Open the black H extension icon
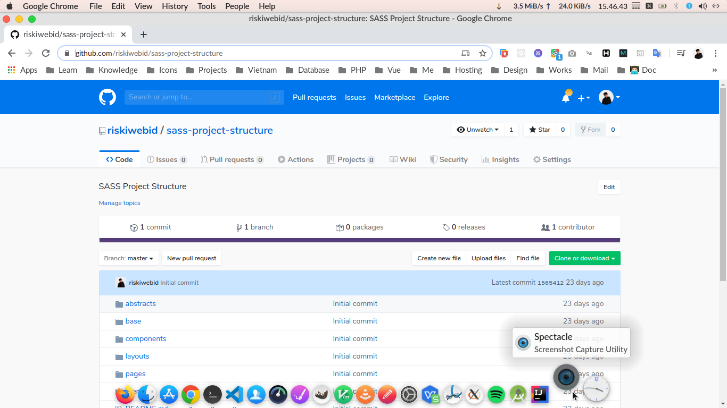 point(606,53)
